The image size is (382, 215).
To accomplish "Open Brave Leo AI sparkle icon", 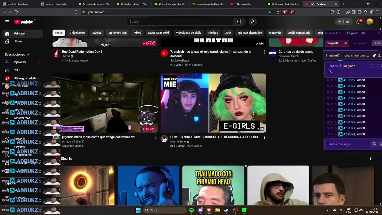I will pos(366,12).
